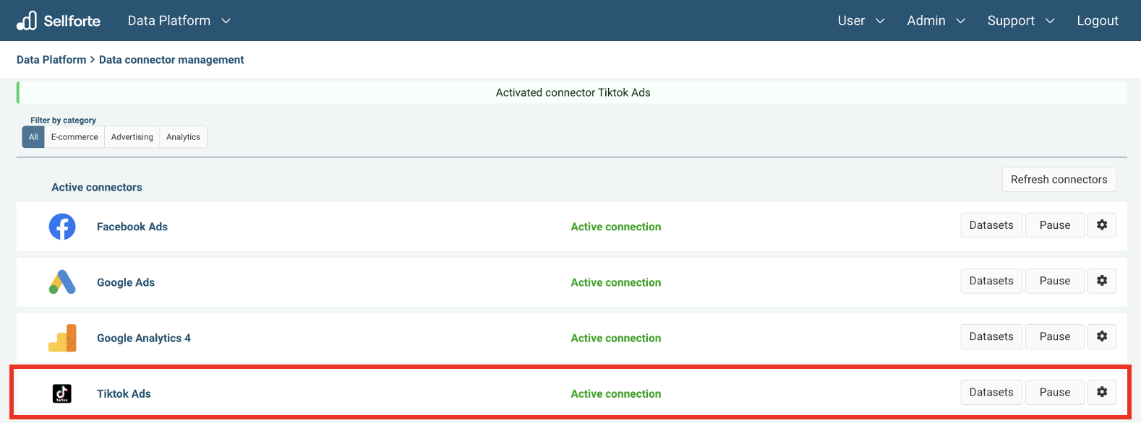Filter connectors by E-commerce category
This screenshot has width=1141, height=423.
click(74, 137)
